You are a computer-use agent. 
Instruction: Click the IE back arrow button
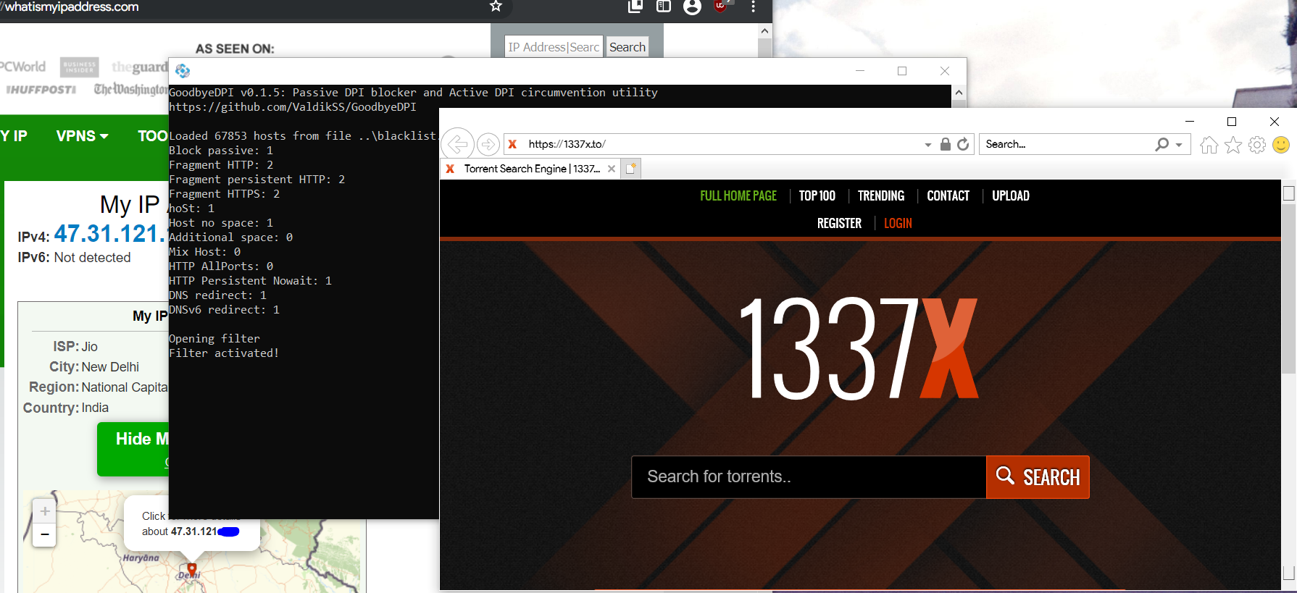click(457, 144)
